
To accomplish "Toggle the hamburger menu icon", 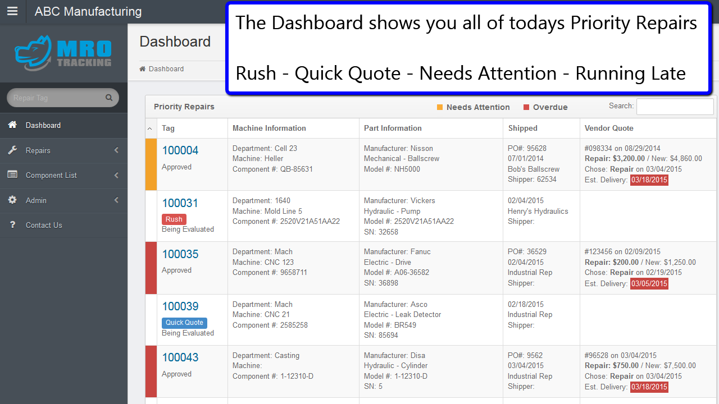I will 12,11.
